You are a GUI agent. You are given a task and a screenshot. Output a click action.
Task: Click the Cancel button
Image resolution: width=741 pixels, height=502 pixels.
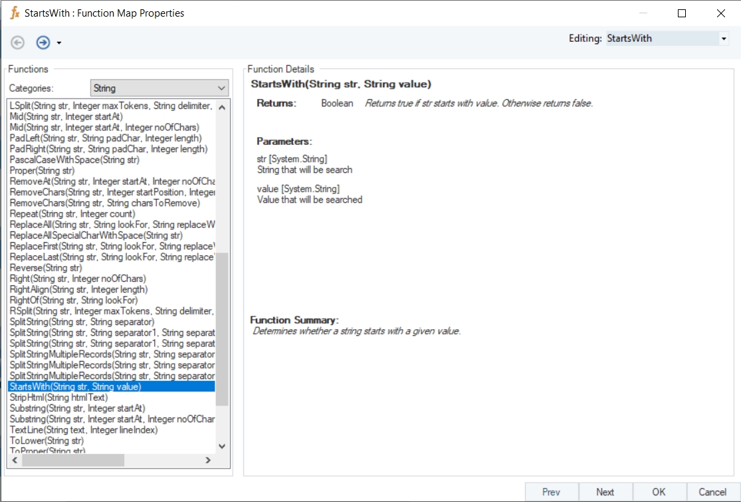pyautogui.click(x=712, y=492)
